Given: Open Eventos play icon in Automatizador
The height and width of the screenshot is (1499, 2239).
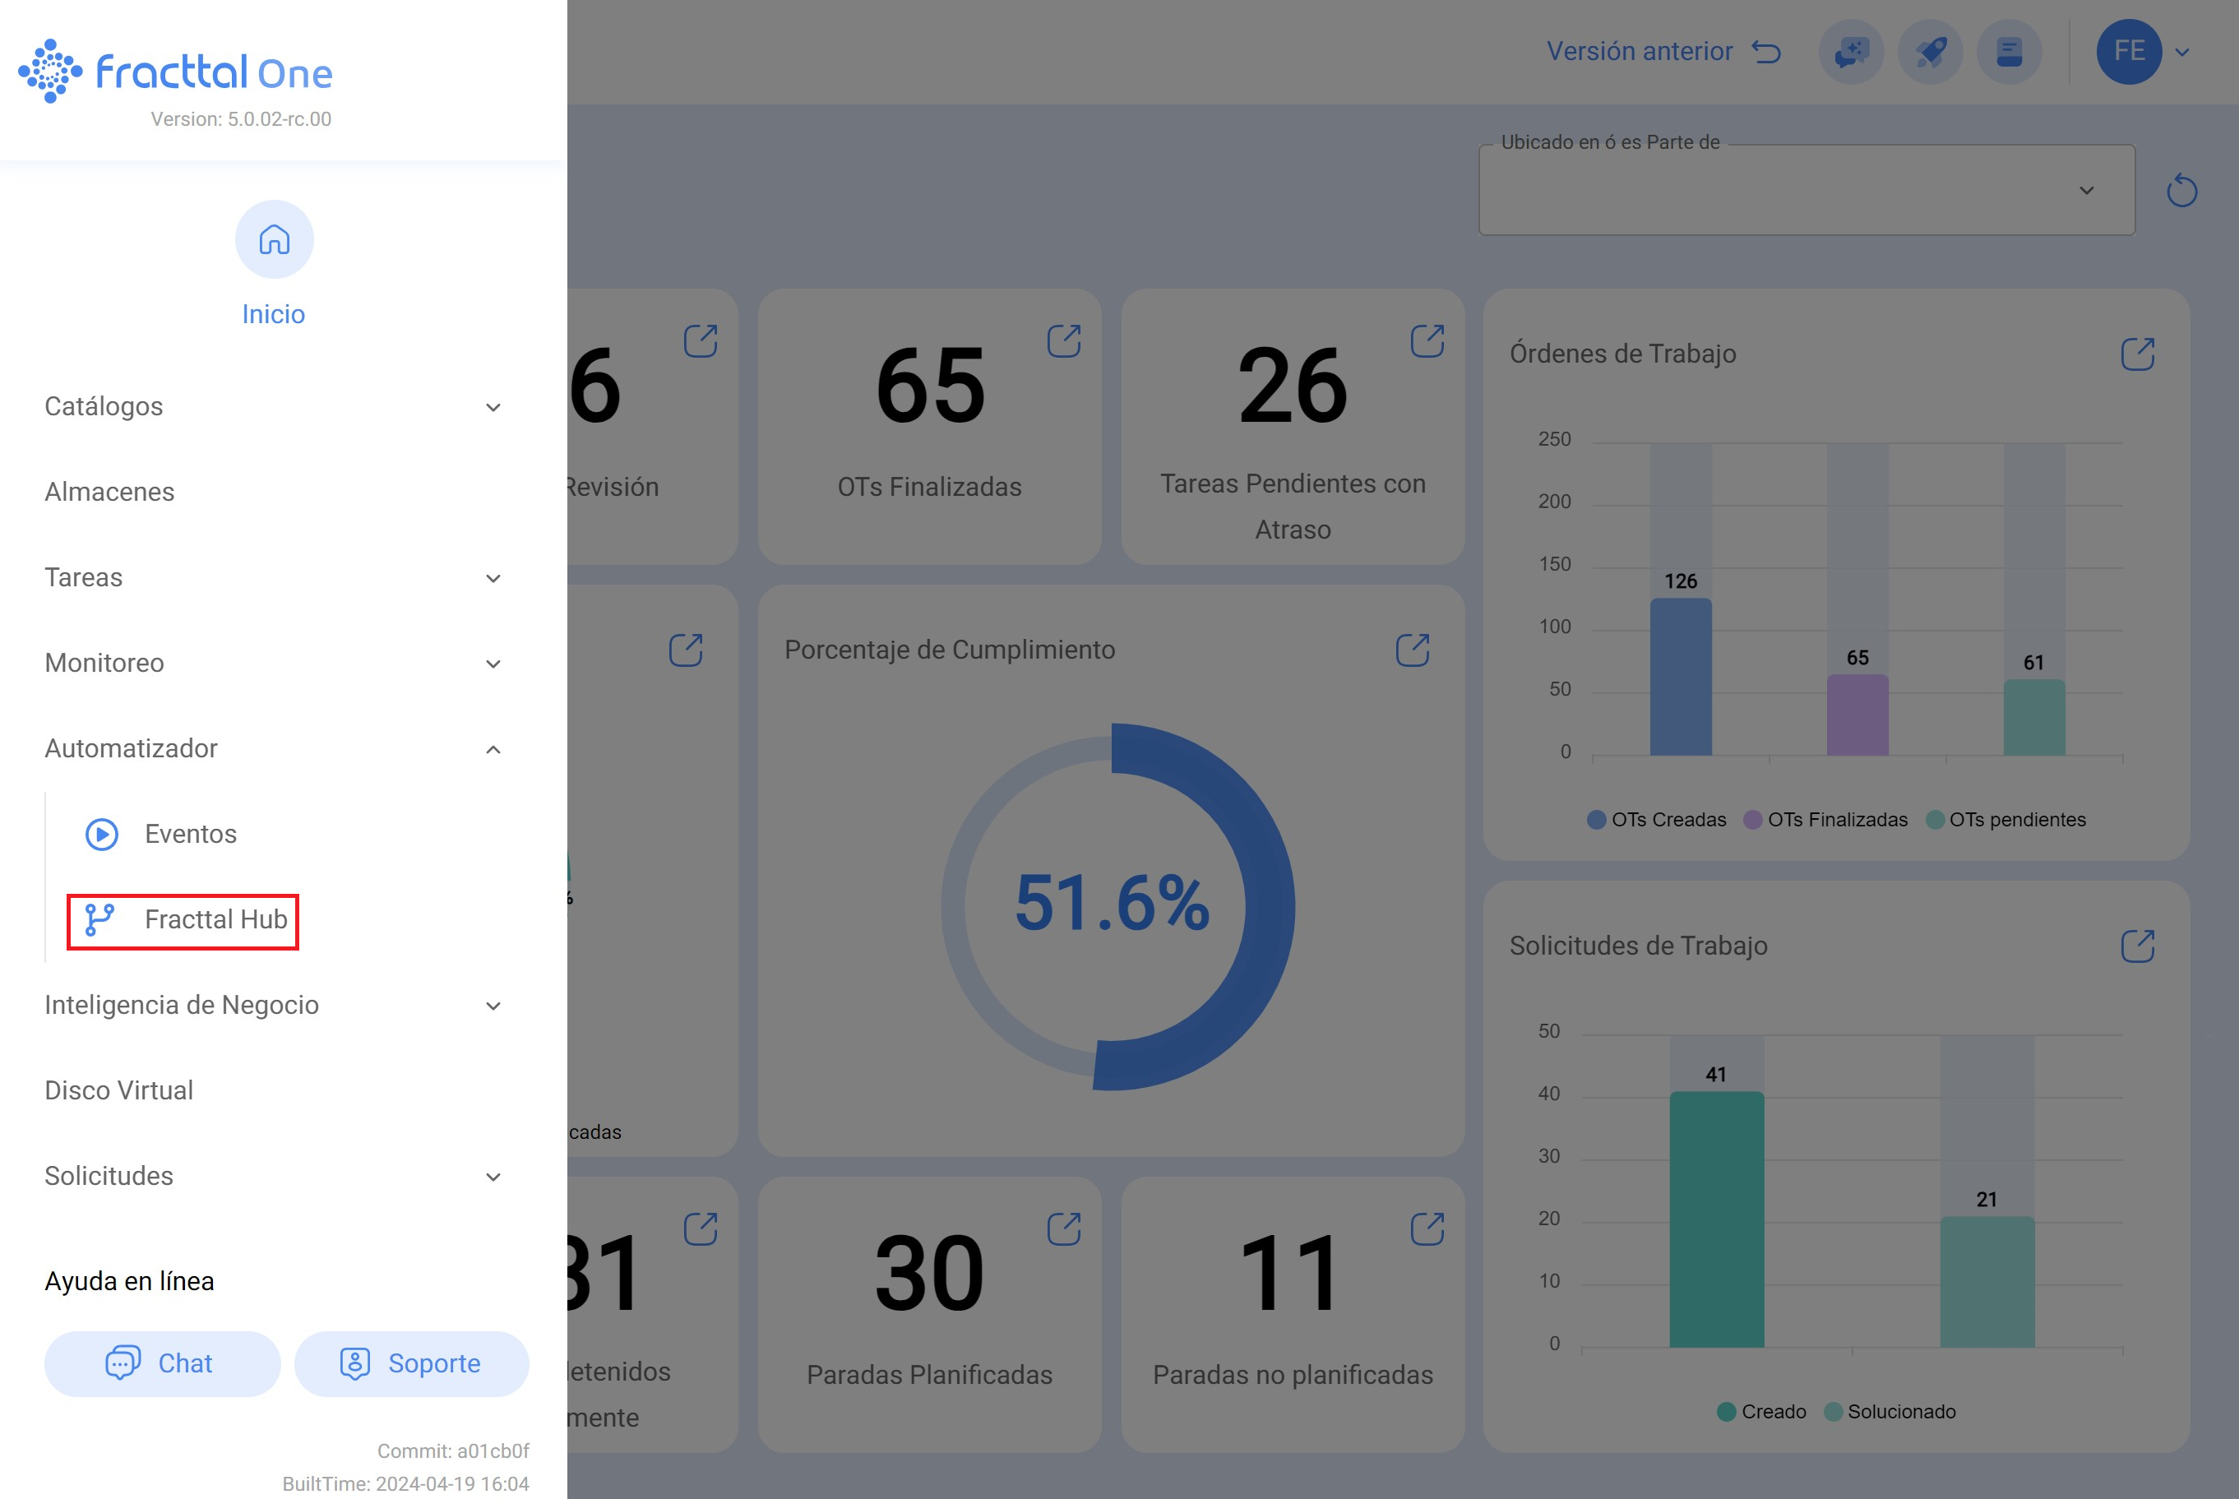Looking at the screenshot, I should click(x=101, y=834).
